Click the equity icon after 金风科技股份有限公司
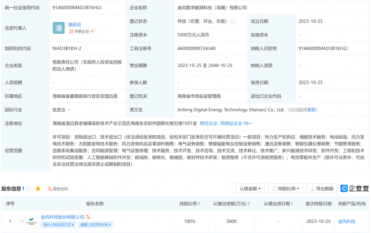This screenshot has width=371, height=233. click(x=88, y=217)
